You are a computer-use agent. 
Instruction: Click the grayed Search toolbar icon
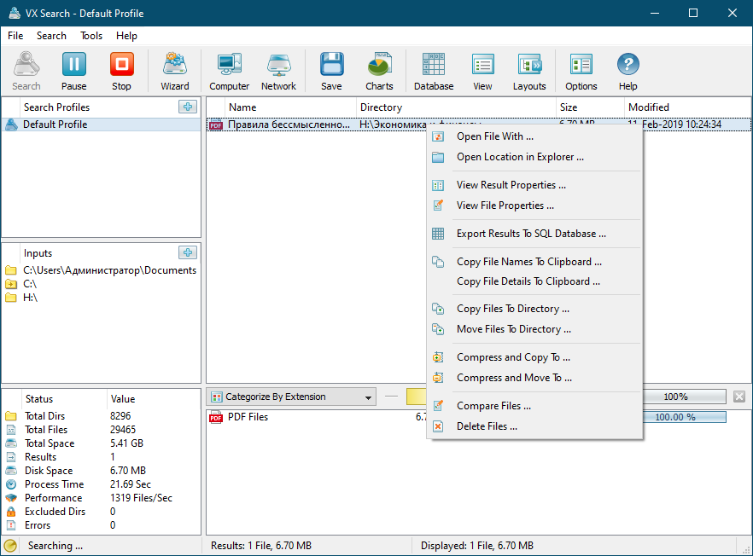point(26,72)
